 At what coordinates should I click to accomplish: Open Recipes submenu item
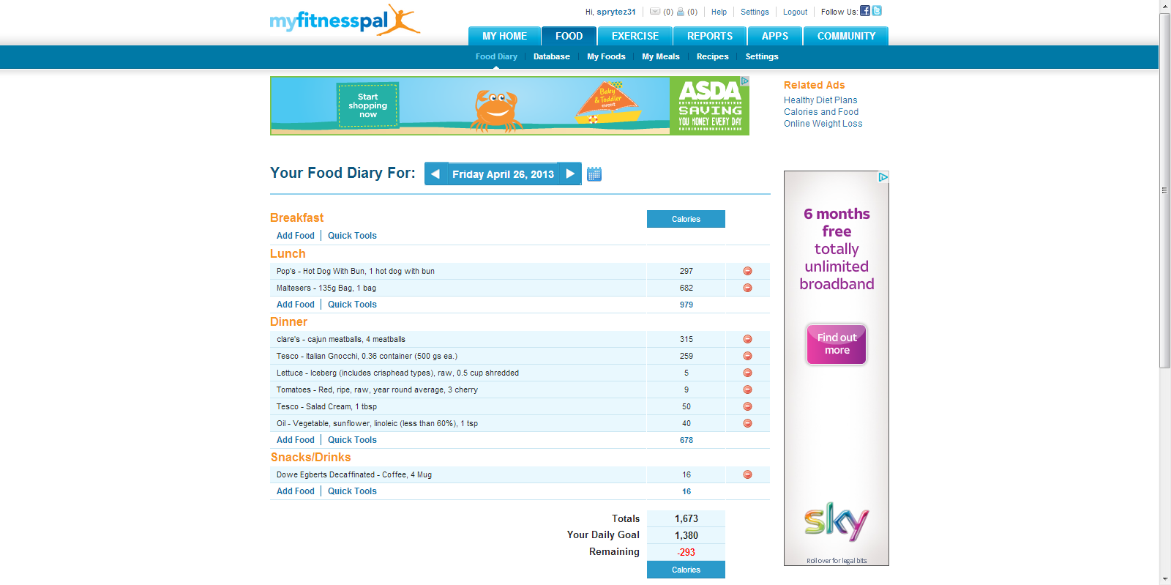pyautogui.click(x=713, y=56)
